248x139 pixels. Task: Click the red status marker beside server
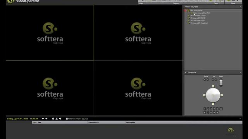[185, 10]
